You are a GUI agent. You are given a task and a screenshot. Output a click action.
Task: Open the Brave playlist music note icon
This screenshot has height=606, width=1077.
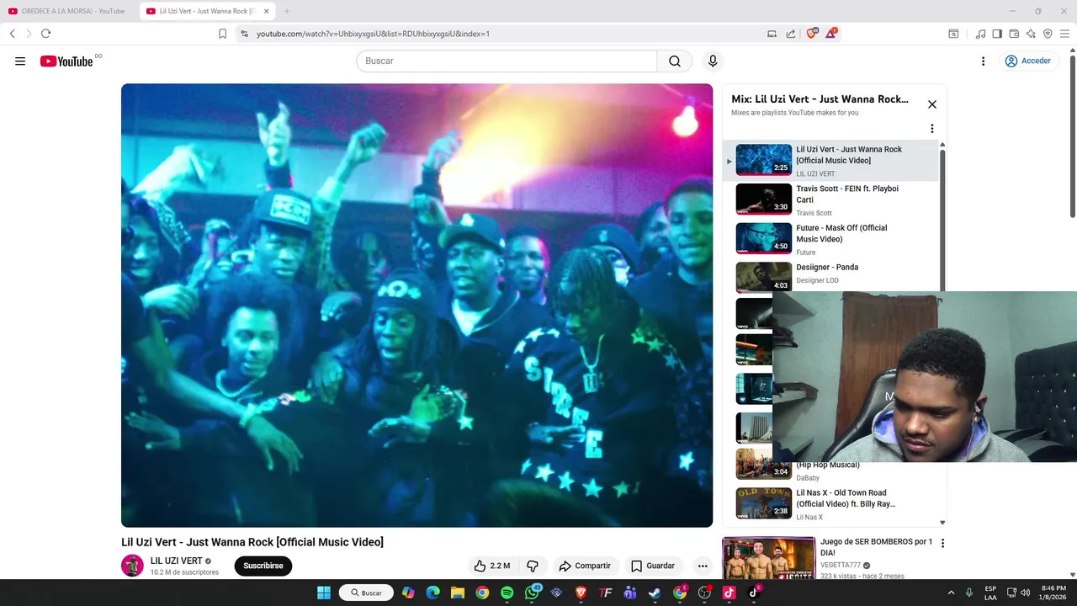tap(980, 34)
